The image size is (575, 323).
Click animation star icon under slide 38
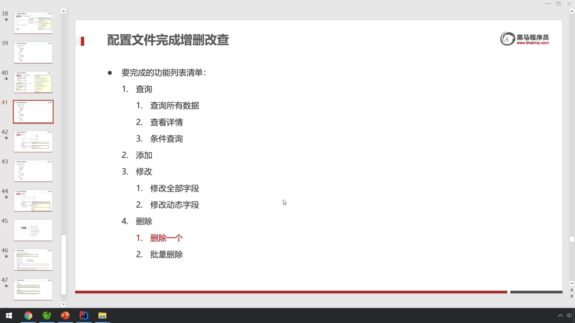tap(6, 19)
